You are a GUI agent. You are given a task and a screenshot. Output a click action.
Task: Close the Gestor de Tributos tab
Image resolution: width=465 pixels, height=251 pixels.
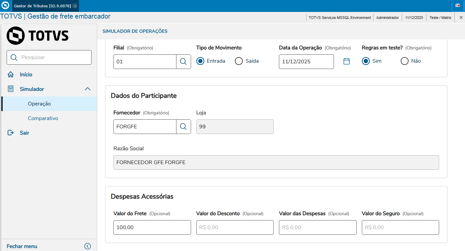(x=75, y=6)
